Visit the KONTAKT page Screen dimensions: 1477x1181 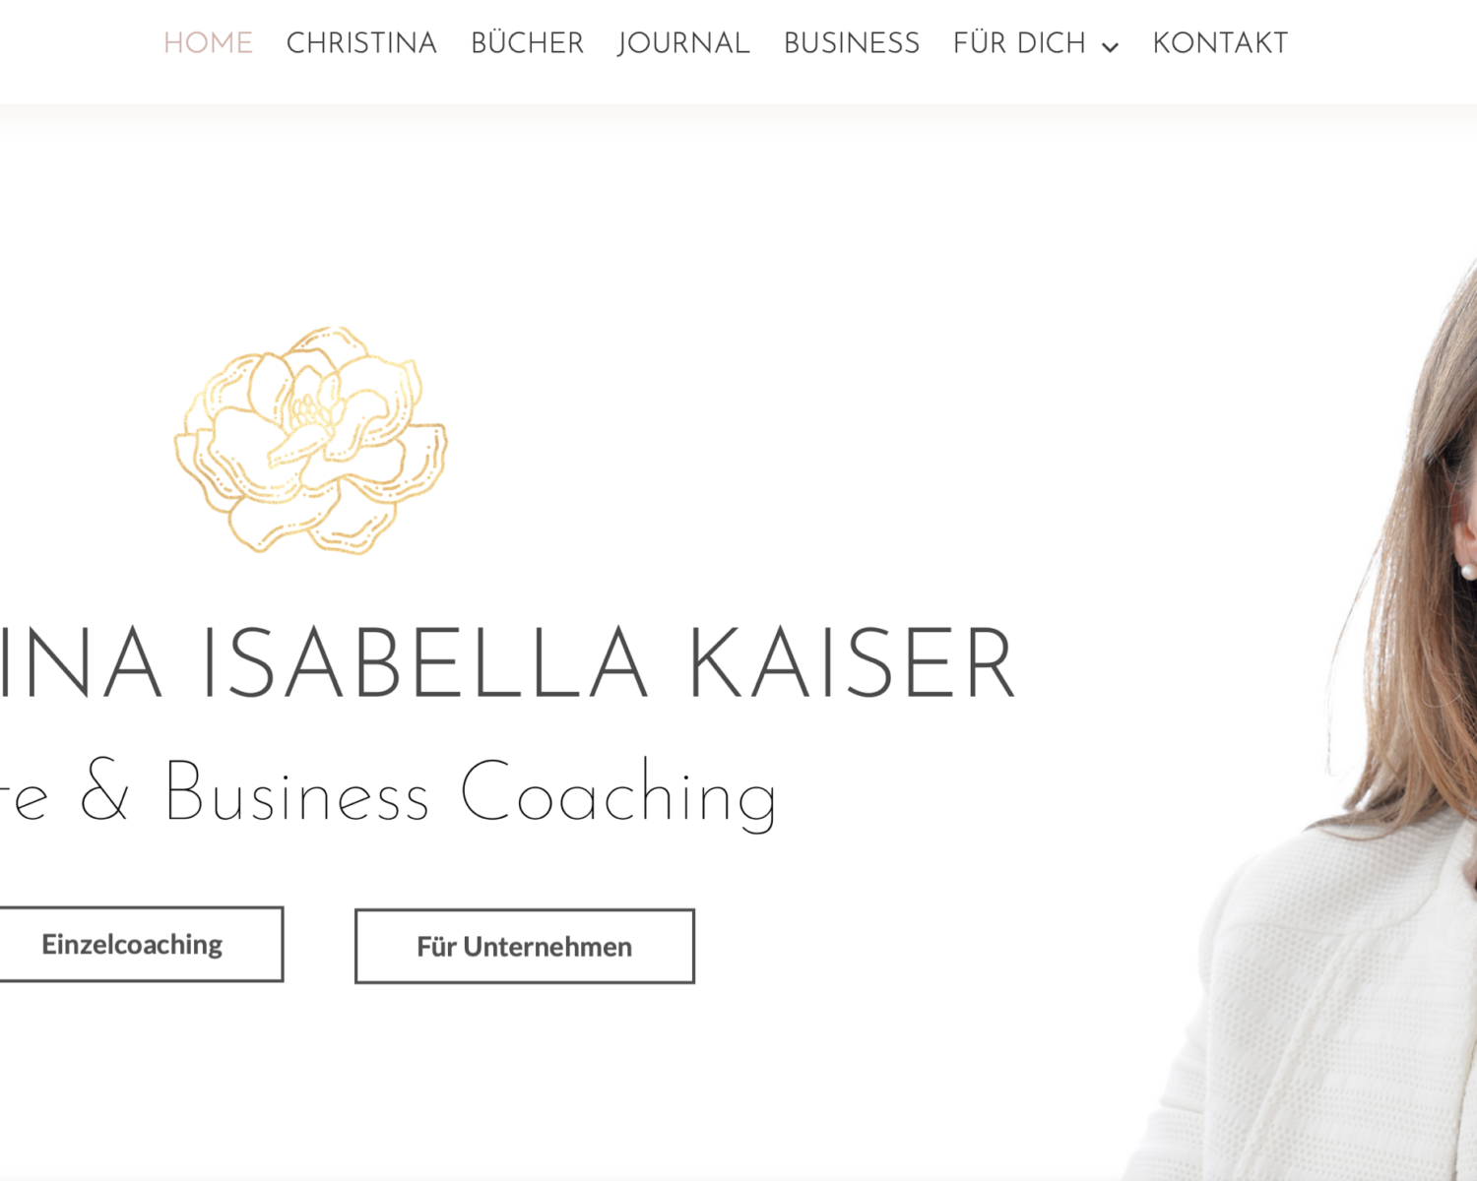tap(1220, 43)
